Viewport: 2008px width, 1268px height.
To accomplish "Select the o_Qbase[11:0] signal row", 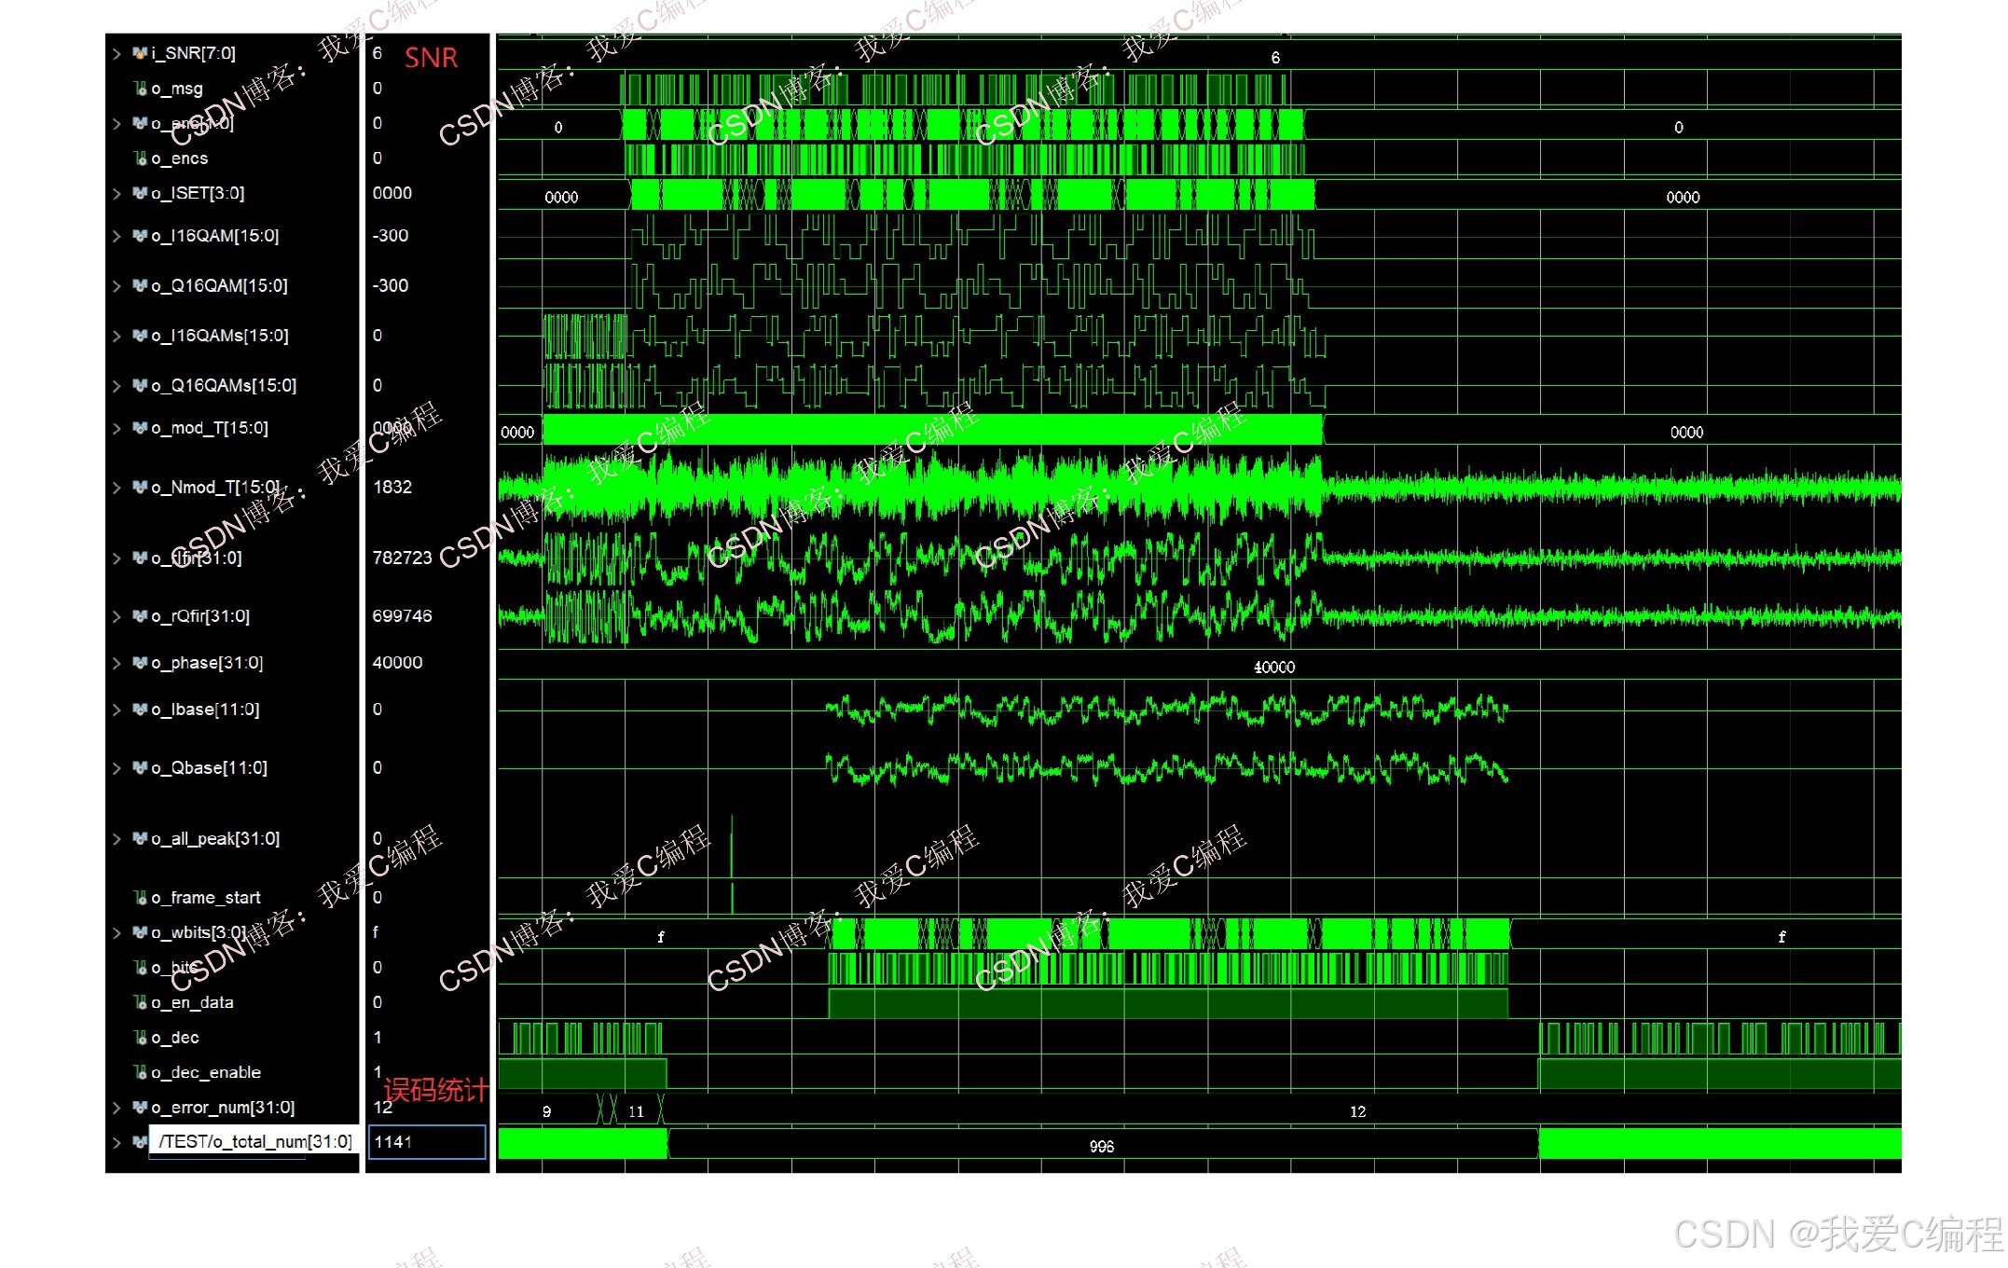I will pos(209,768).
